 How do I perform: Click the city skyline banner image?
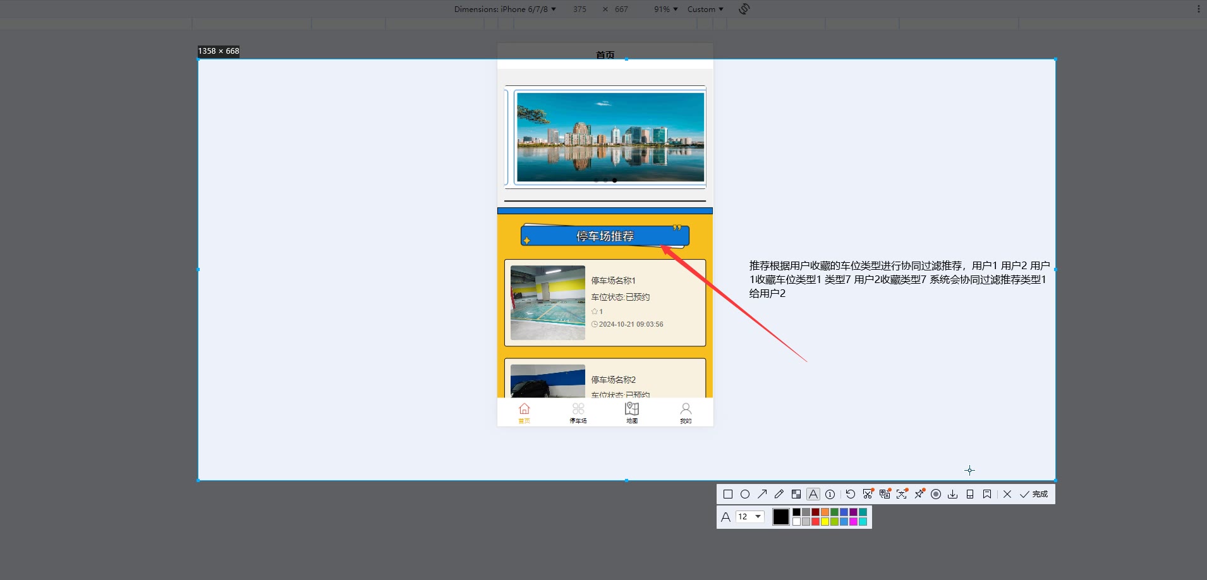pyautogui.click(x=610, y=137)
